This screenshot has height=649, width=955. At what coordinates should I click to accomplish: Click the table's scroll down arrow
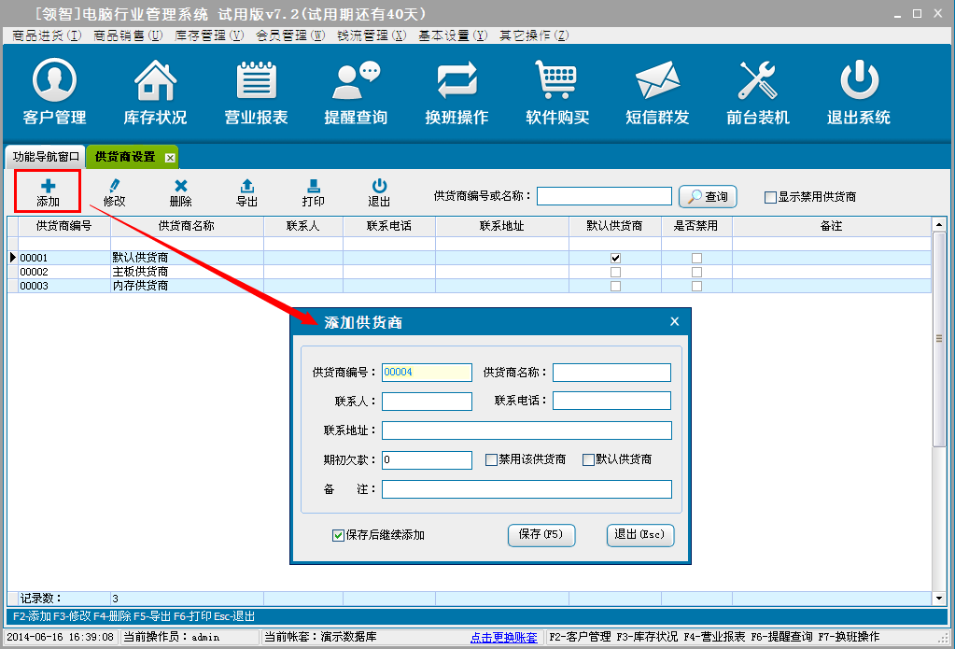click(x=939, y=598)
